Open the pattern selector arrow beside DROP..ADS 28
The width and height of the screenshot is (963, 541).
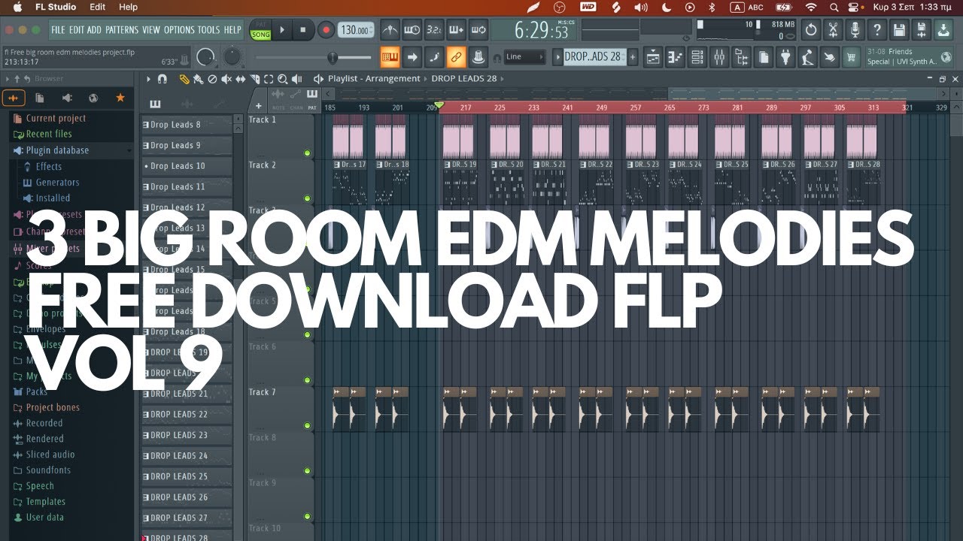[x=557, y=56]
